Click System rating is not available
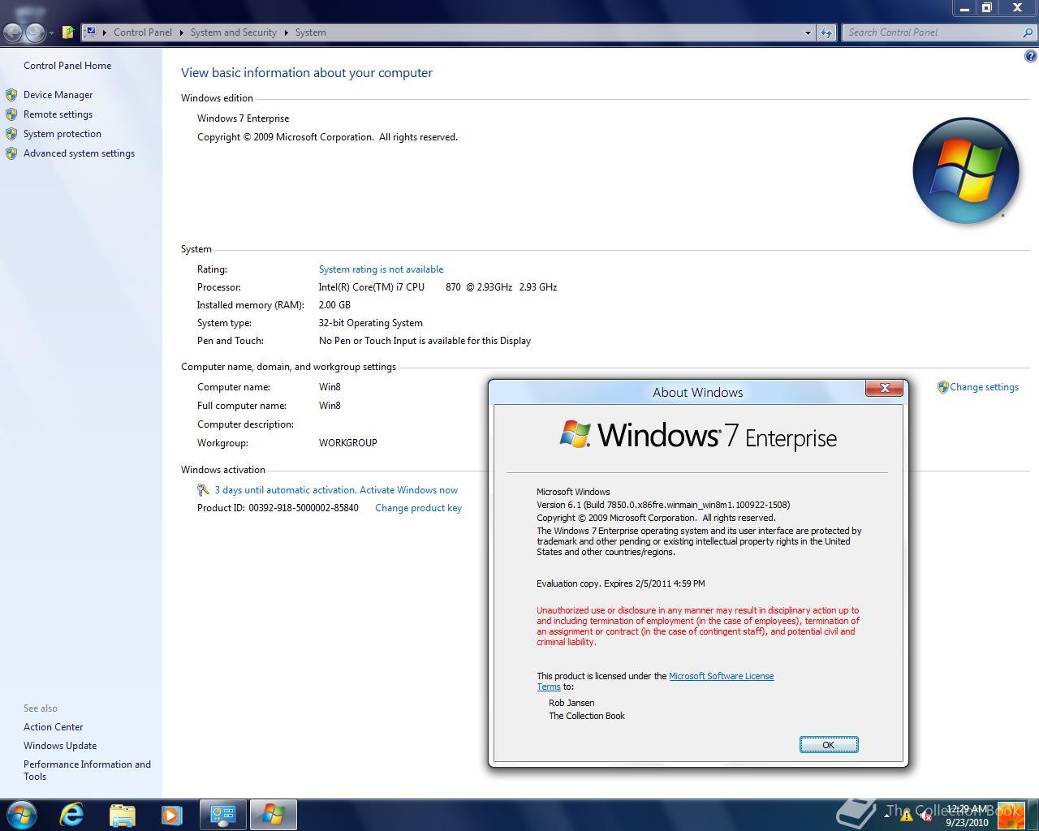 click(x=381, y=269)
